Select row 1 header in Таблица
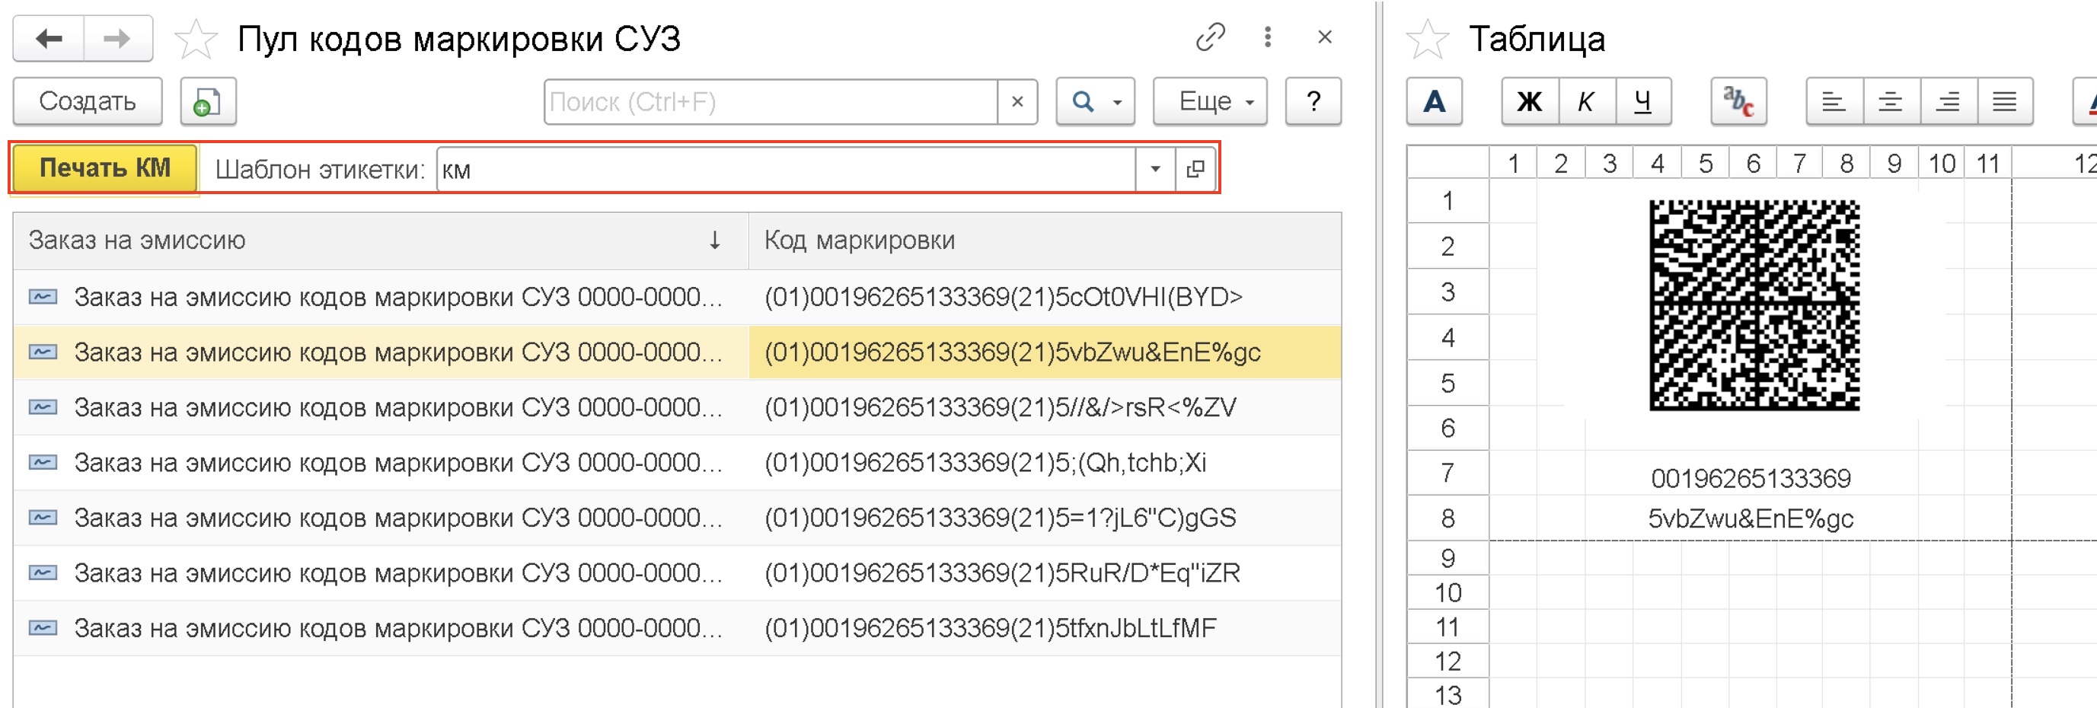This screenshot has width=2097, height=708. point(1448,201)
